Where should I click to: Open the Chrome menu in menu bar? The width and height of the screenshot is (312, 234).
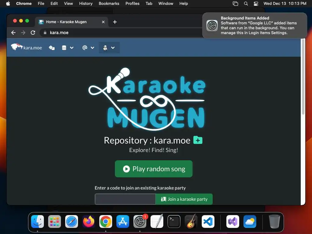24,3
